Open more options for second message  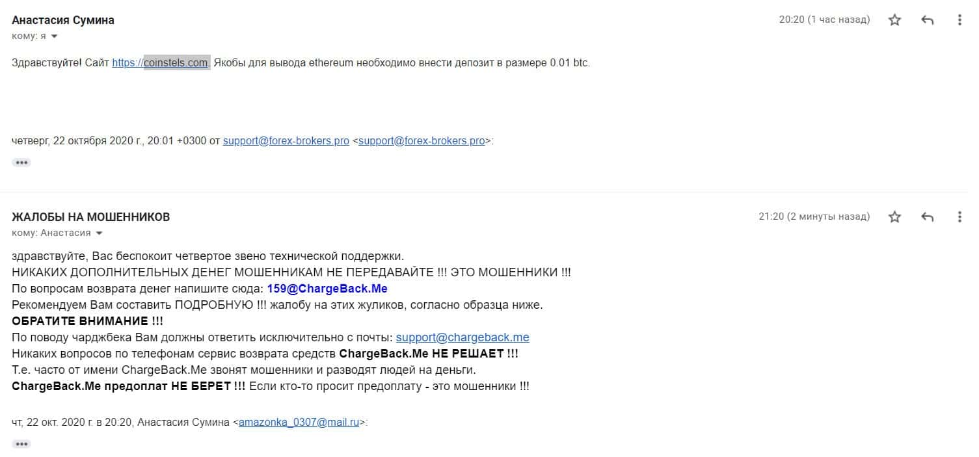(959, 216)
